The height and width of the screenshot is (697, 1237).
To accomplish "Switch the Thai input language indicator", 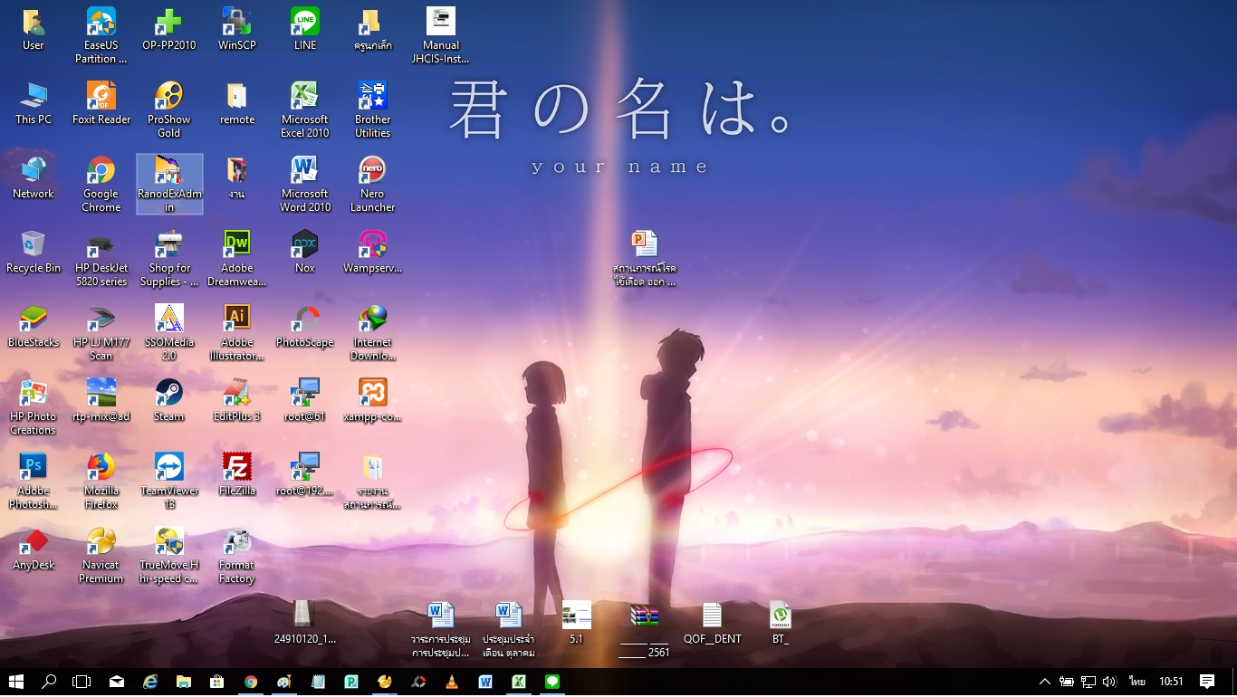I will click(1137, 682).
